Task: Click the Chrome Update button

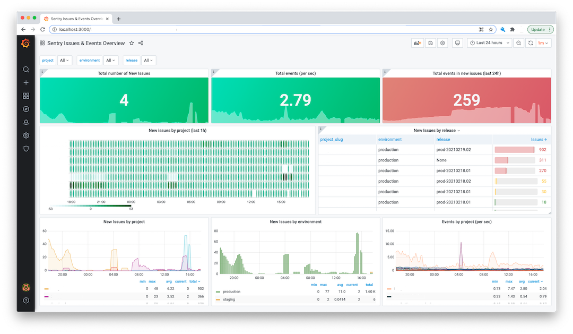Action: (540, 29)
